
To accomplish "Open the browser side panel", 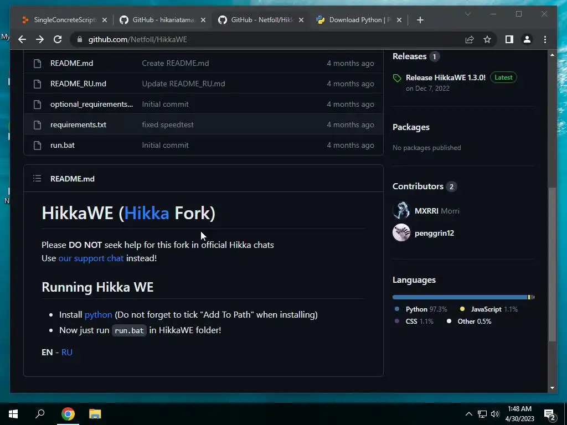I will coord(509,39).
